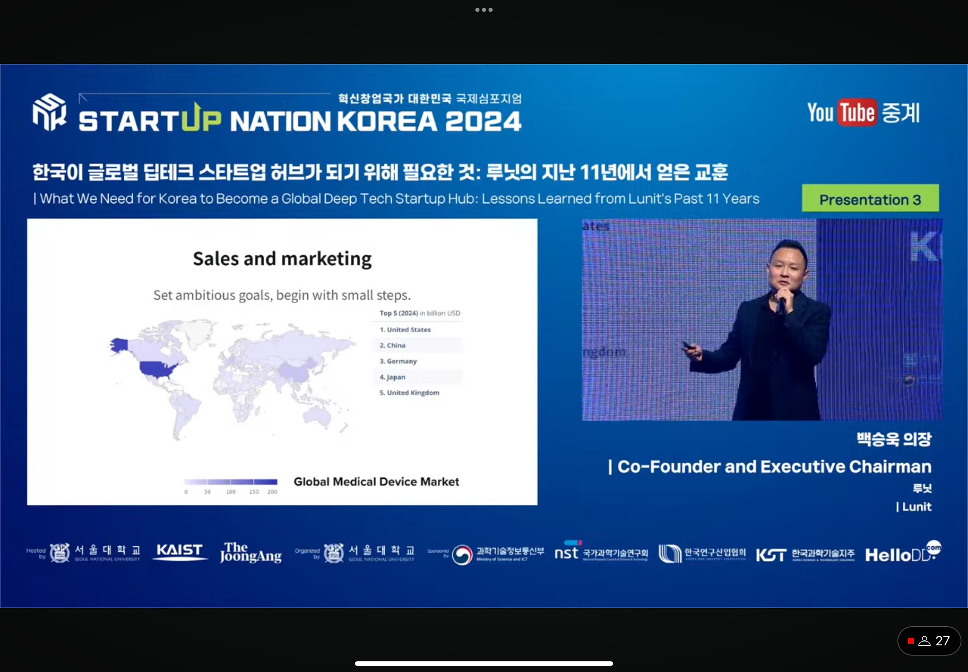Click the Hosted by Seoul National University emblem

pyautogui.click(x=59, y=553)
